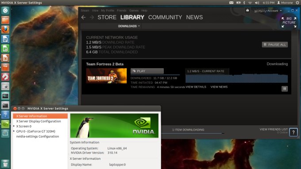This screenshot has width=301, height=169.
Task: Open the Terminal from the launcher
Action: click(5, 105)
